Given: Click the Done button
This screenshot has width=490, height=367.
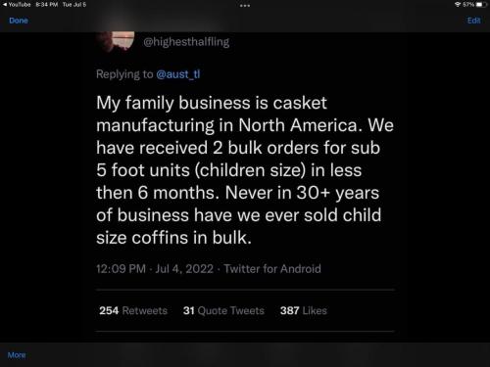Looking at the screenshot, I should [x=19, y=21].
